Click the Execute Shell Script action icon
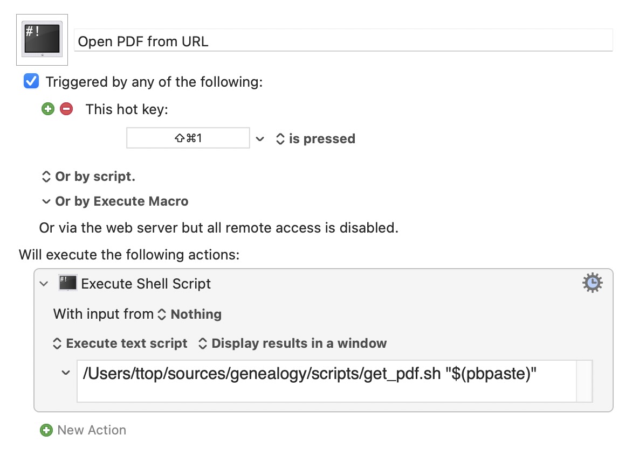Image resolution: width=632 pixels, height=463 pixels. pyautogui.click(x=67, y=283)
